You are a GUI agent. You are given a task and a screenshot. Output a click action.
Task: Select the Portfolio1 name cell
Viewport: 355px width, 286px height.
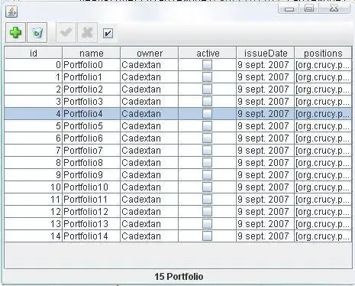tap(92, 77)
